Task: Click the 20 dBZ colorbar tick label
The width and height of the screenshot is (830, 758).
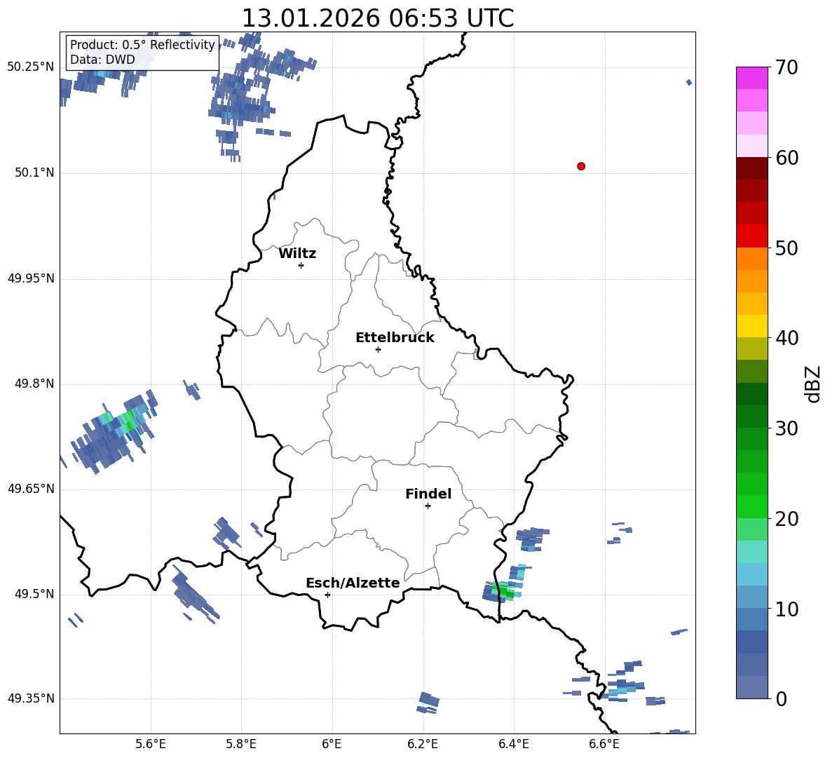Action: pyautogui.click(x=786, y=518)
